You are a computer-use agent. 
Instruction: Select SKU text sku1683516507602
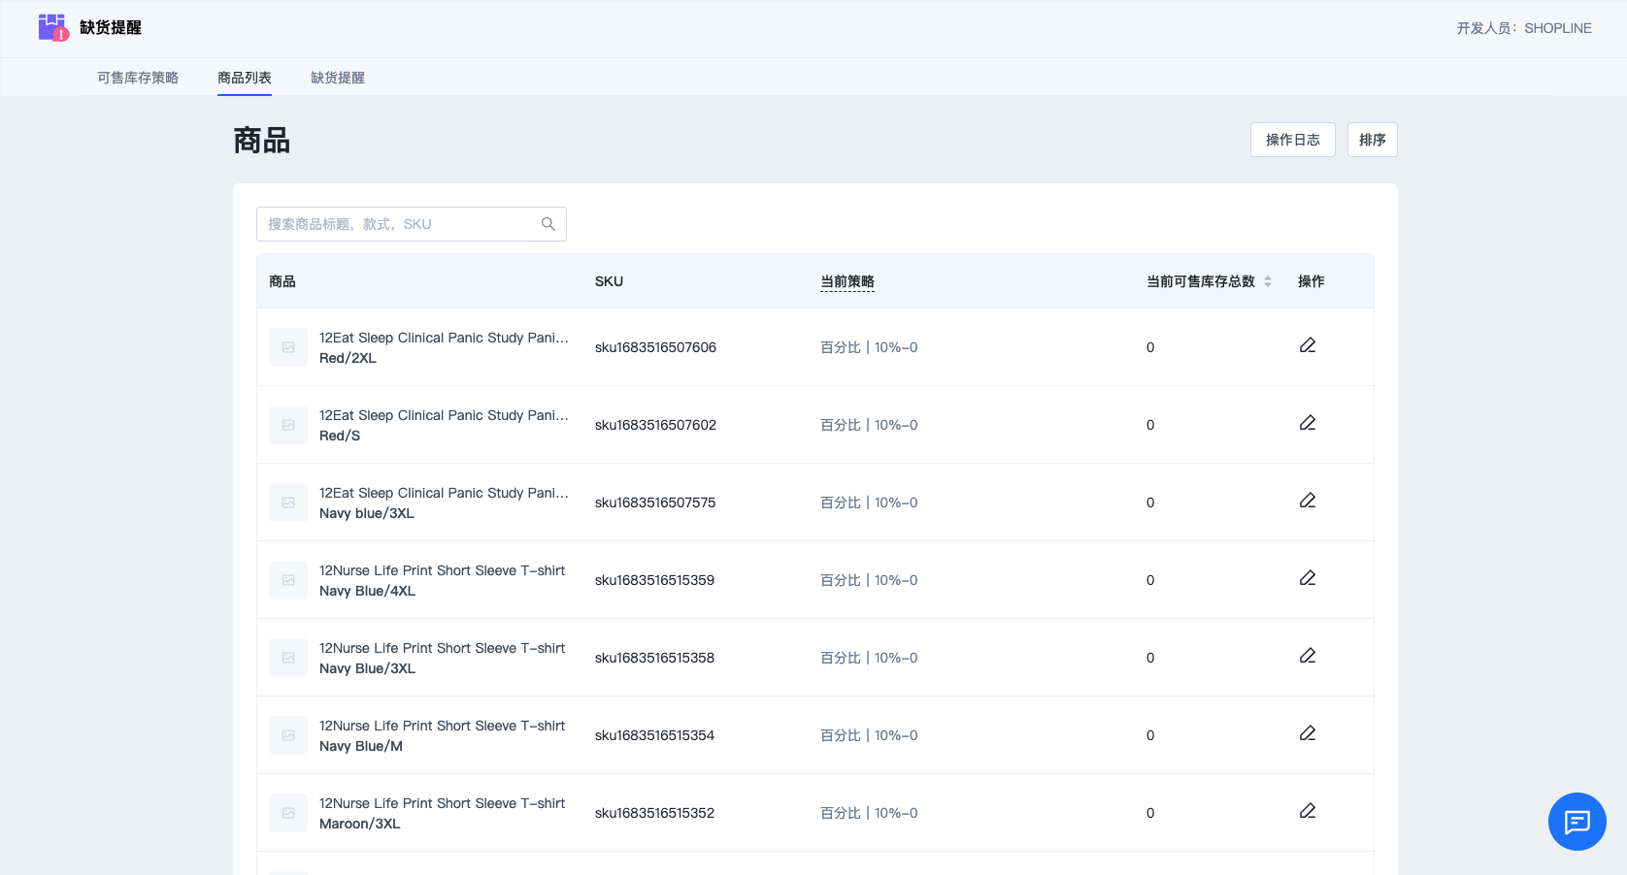click(x=655, y=425)
